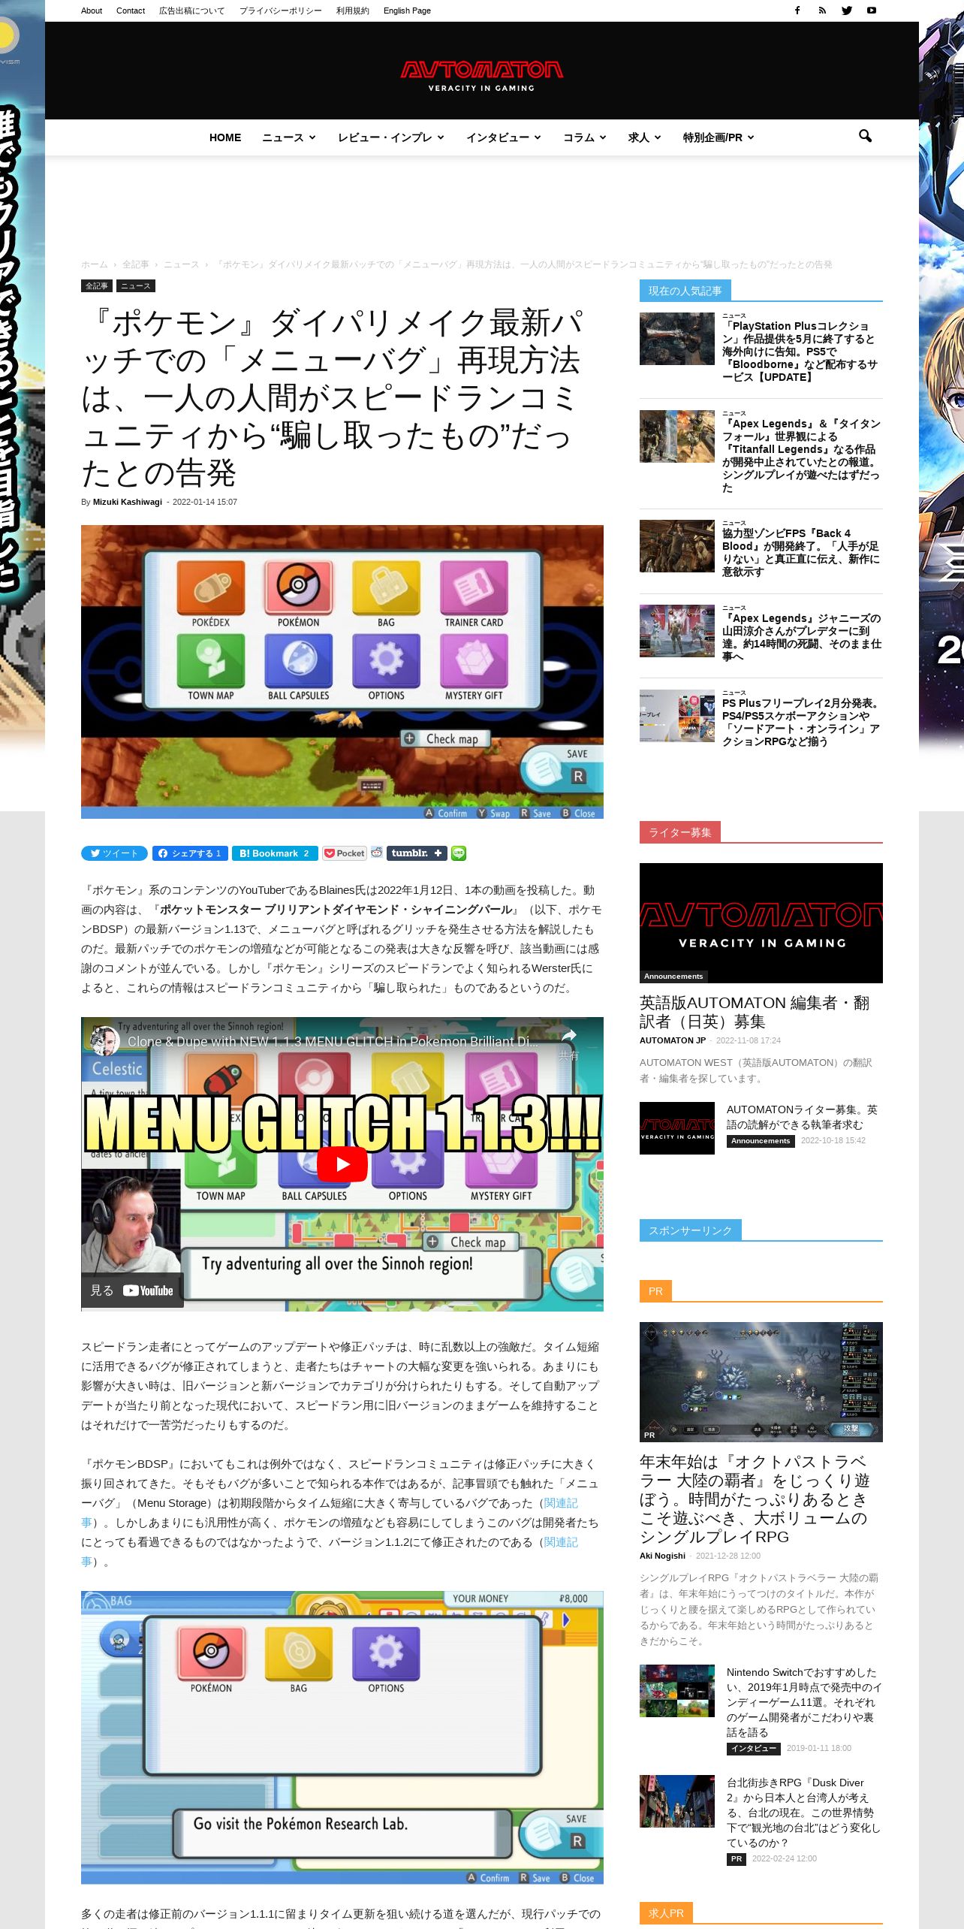This screenshot has width=964, height=1929.
Task: Open author Aki Nogishi's page
Action: pyautogui.click(x=662, y=1556)
